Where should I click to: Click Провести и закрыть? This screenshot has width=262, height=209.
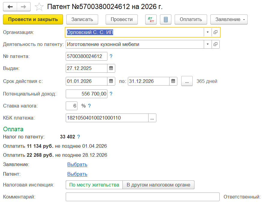33,20
